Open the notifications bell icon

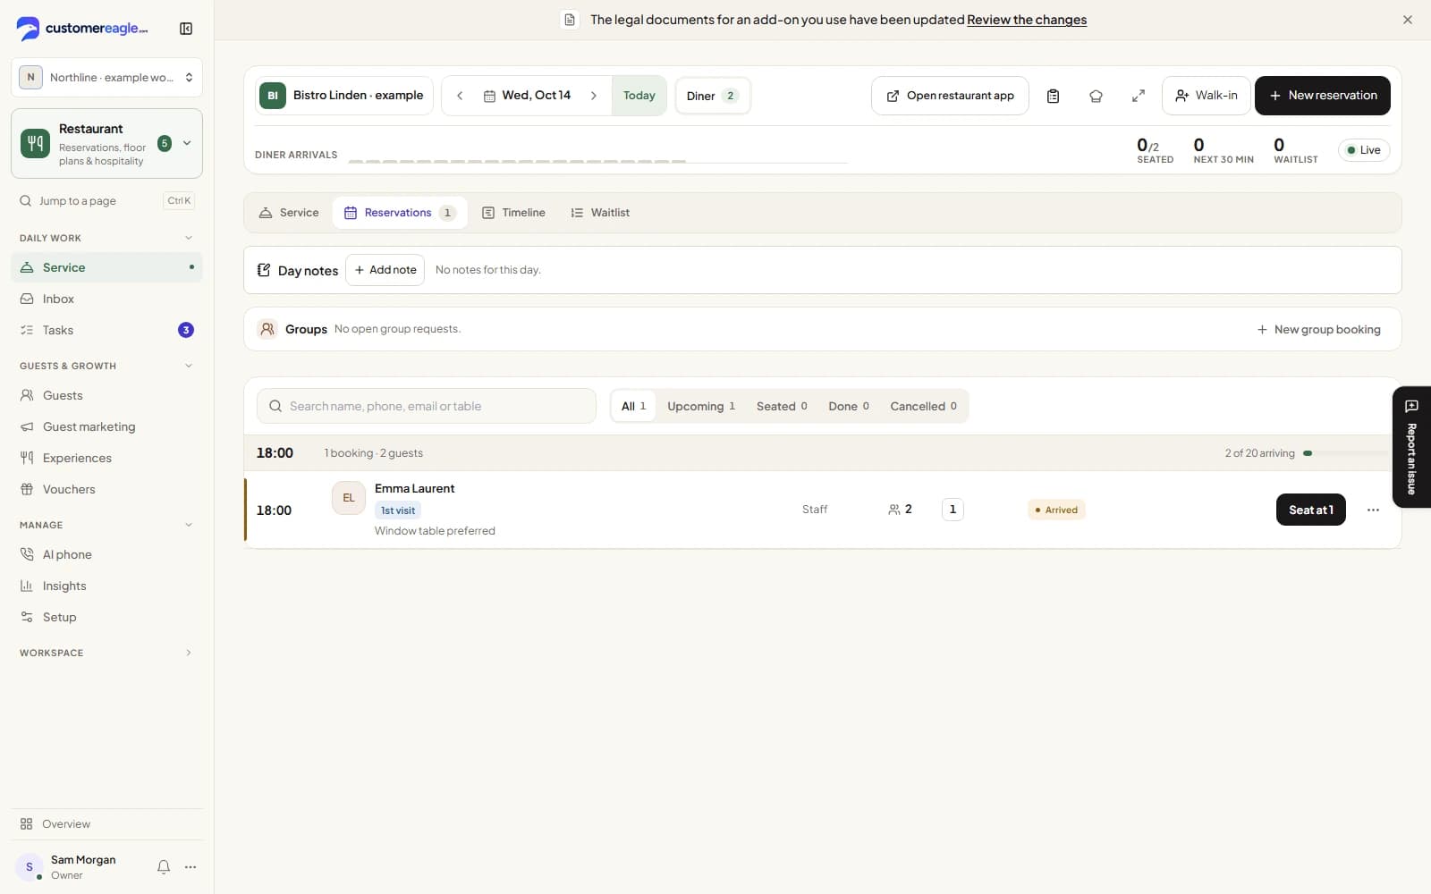[x=164, y=867]
